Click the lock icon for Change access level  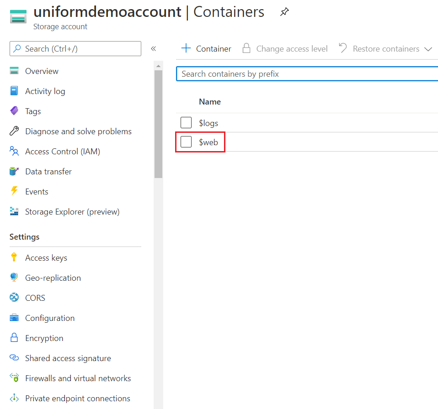(x=246, y=48)
